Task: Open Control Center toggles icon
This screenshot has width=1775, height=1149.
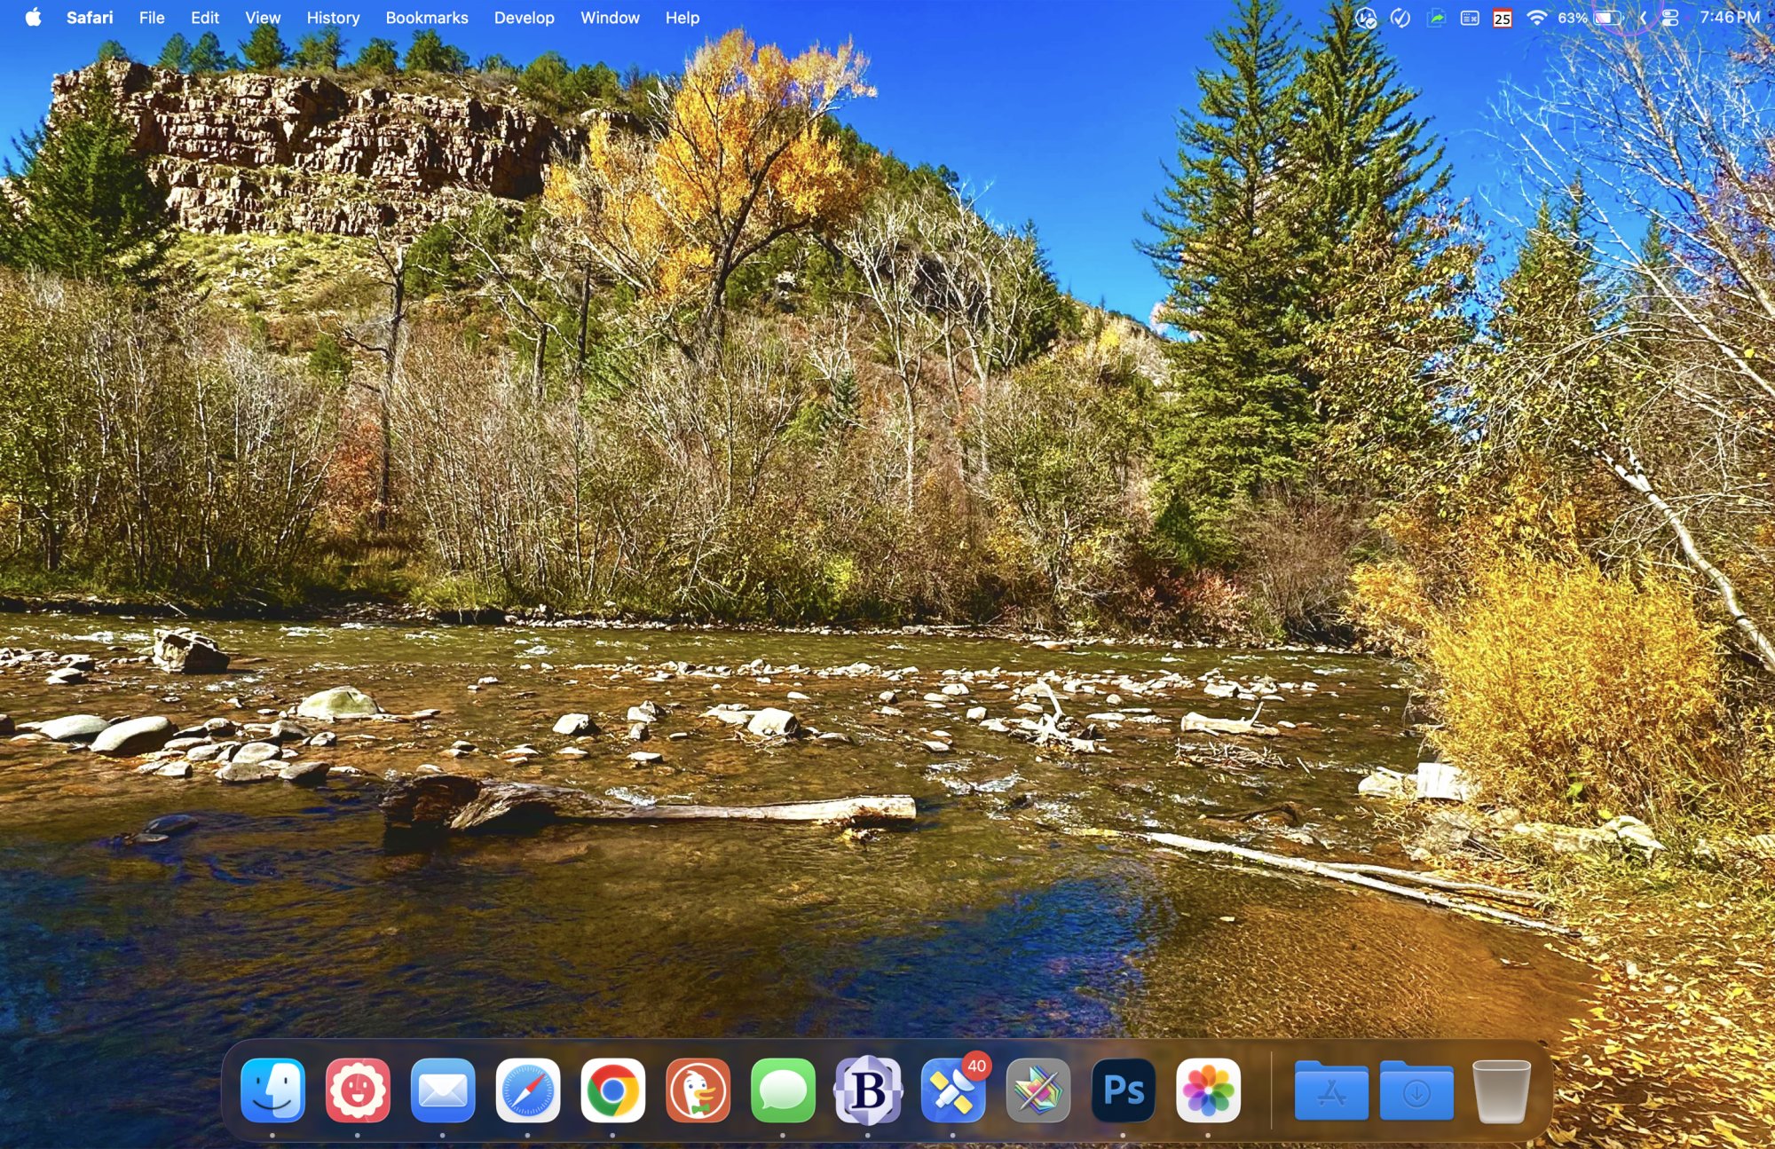Action: [1670, 18]
